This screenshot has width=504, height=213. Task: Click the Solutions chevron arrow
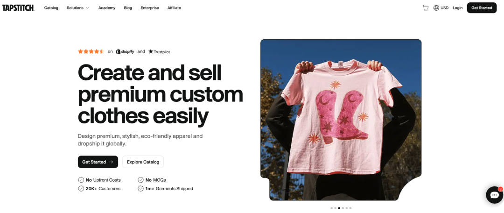[87, 8]
